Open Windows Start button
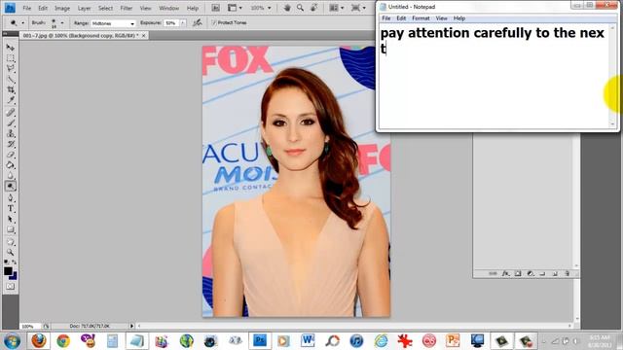Screen dimensions: 623x350 coord(12,341)
